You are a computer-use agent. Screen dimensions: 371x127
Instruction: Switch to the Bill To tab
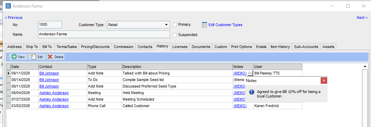pos(47,47)
